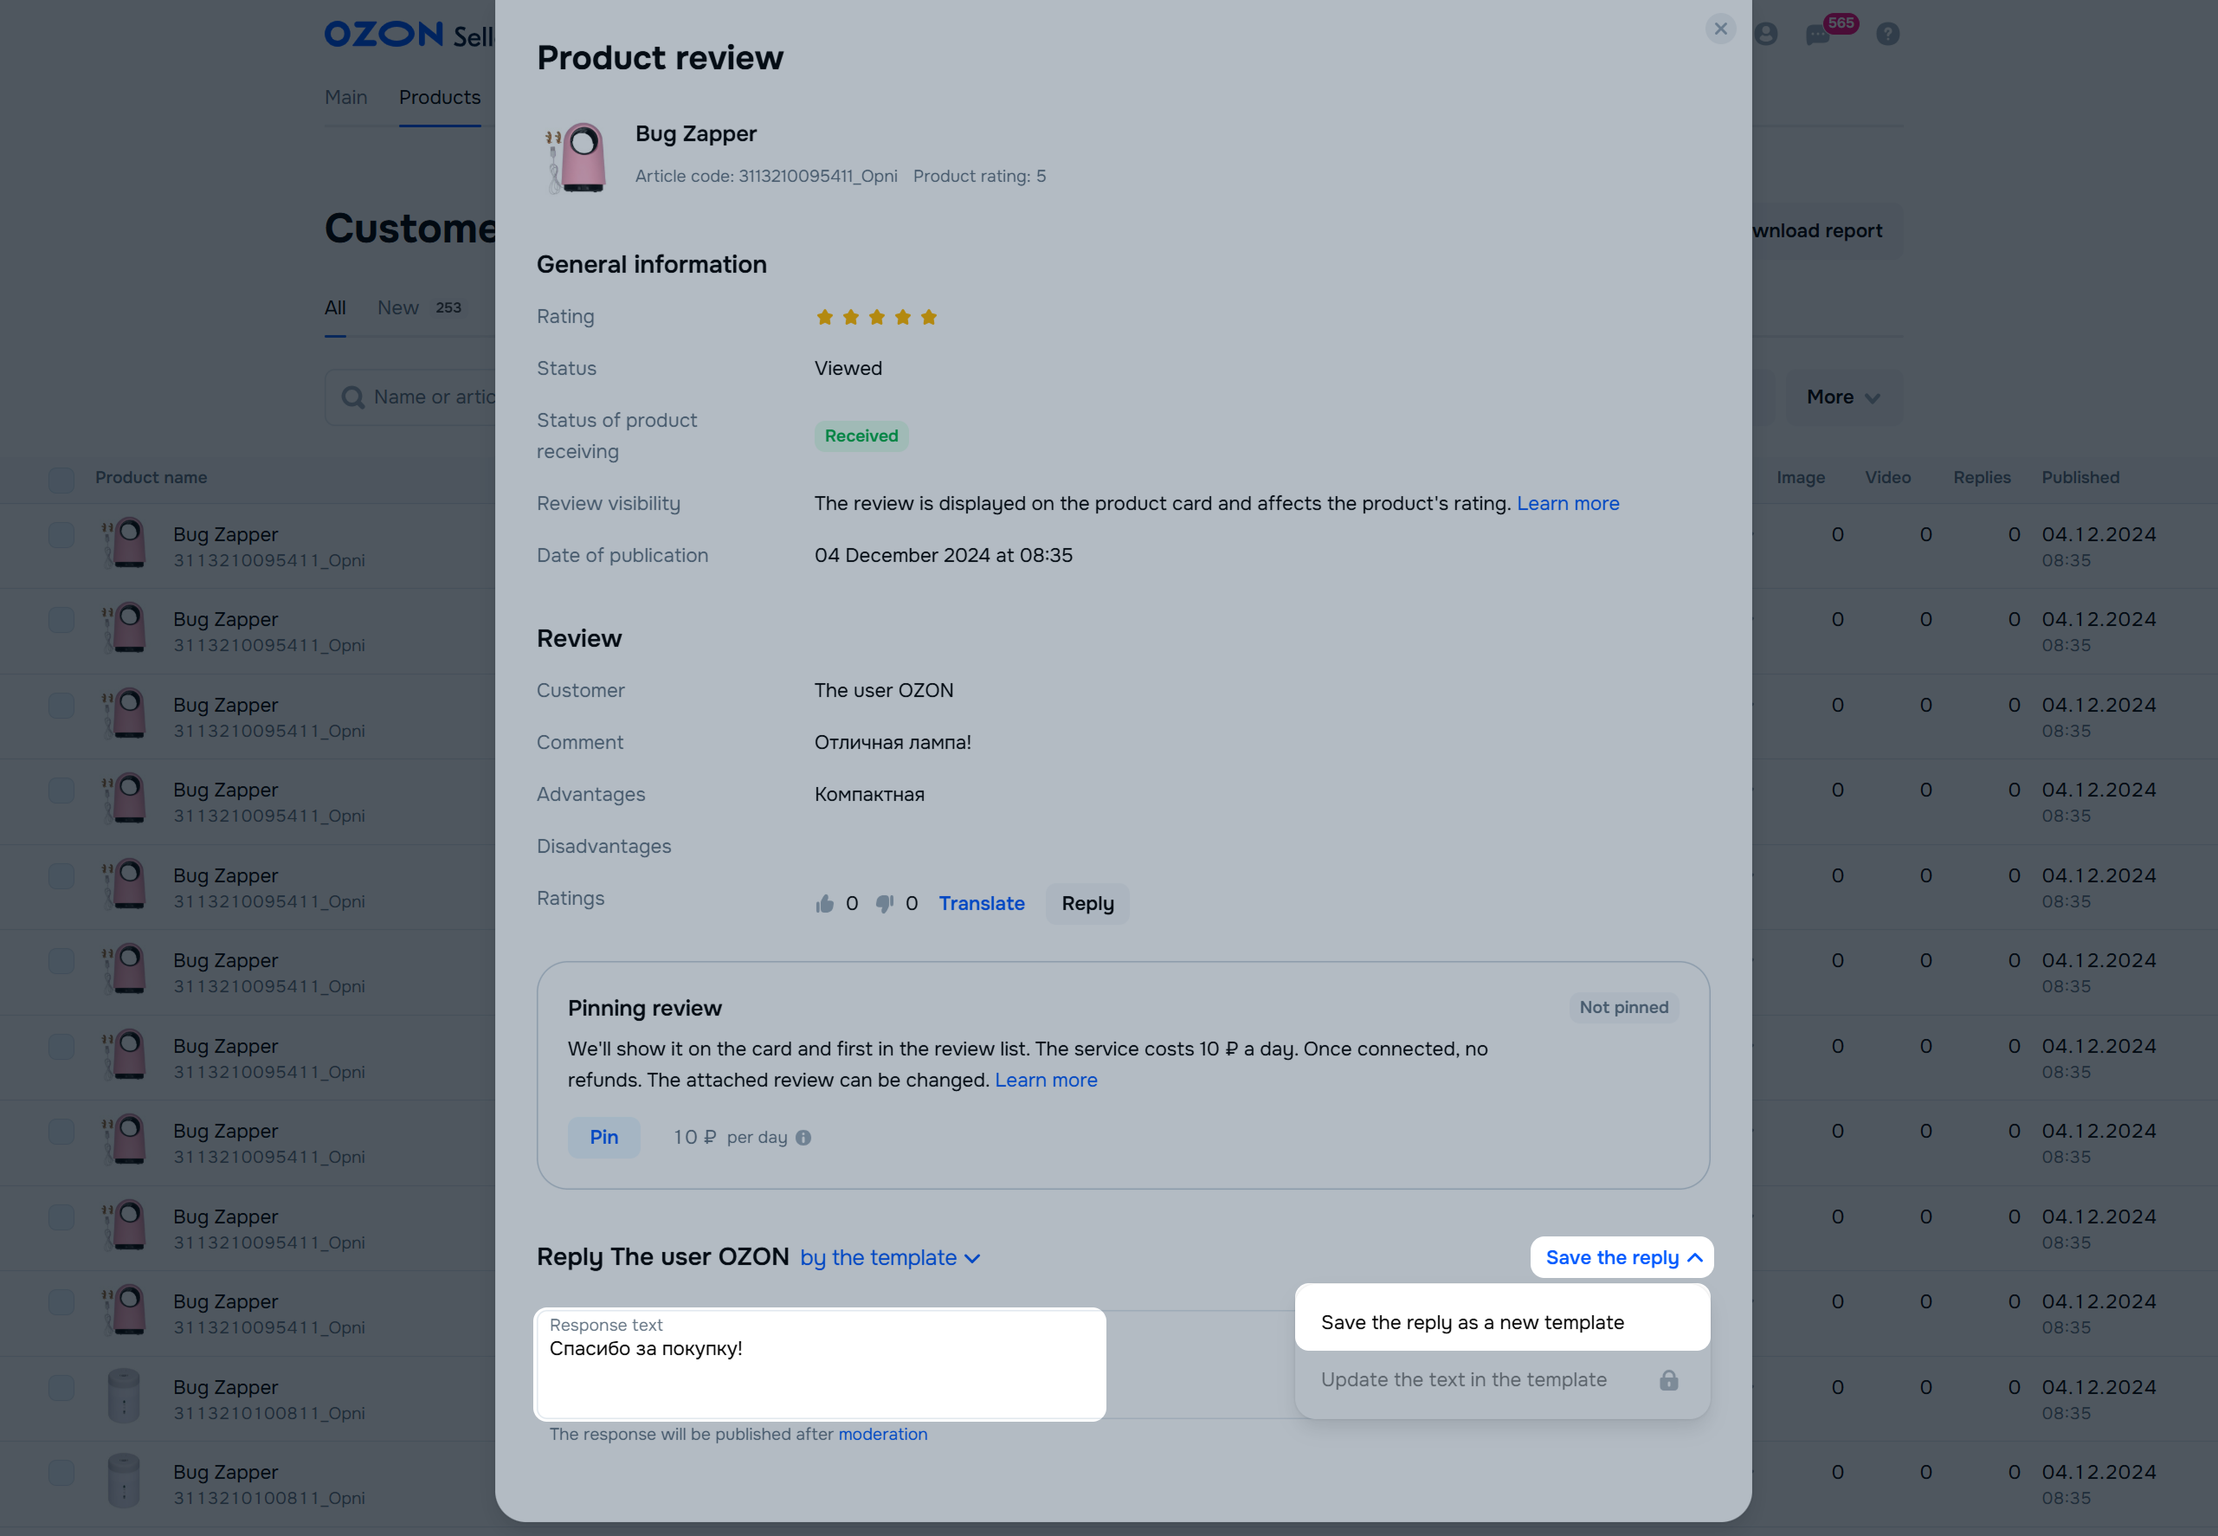Click the search magnifier icon
Screen dimensions: 2218x1536
(353, 397)
